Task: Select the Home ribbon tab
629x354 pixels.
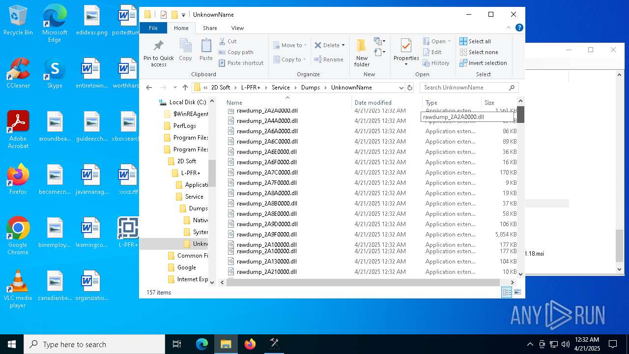Action: coord(181,28)
